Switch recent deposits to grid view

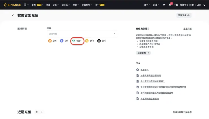[36, 112]
